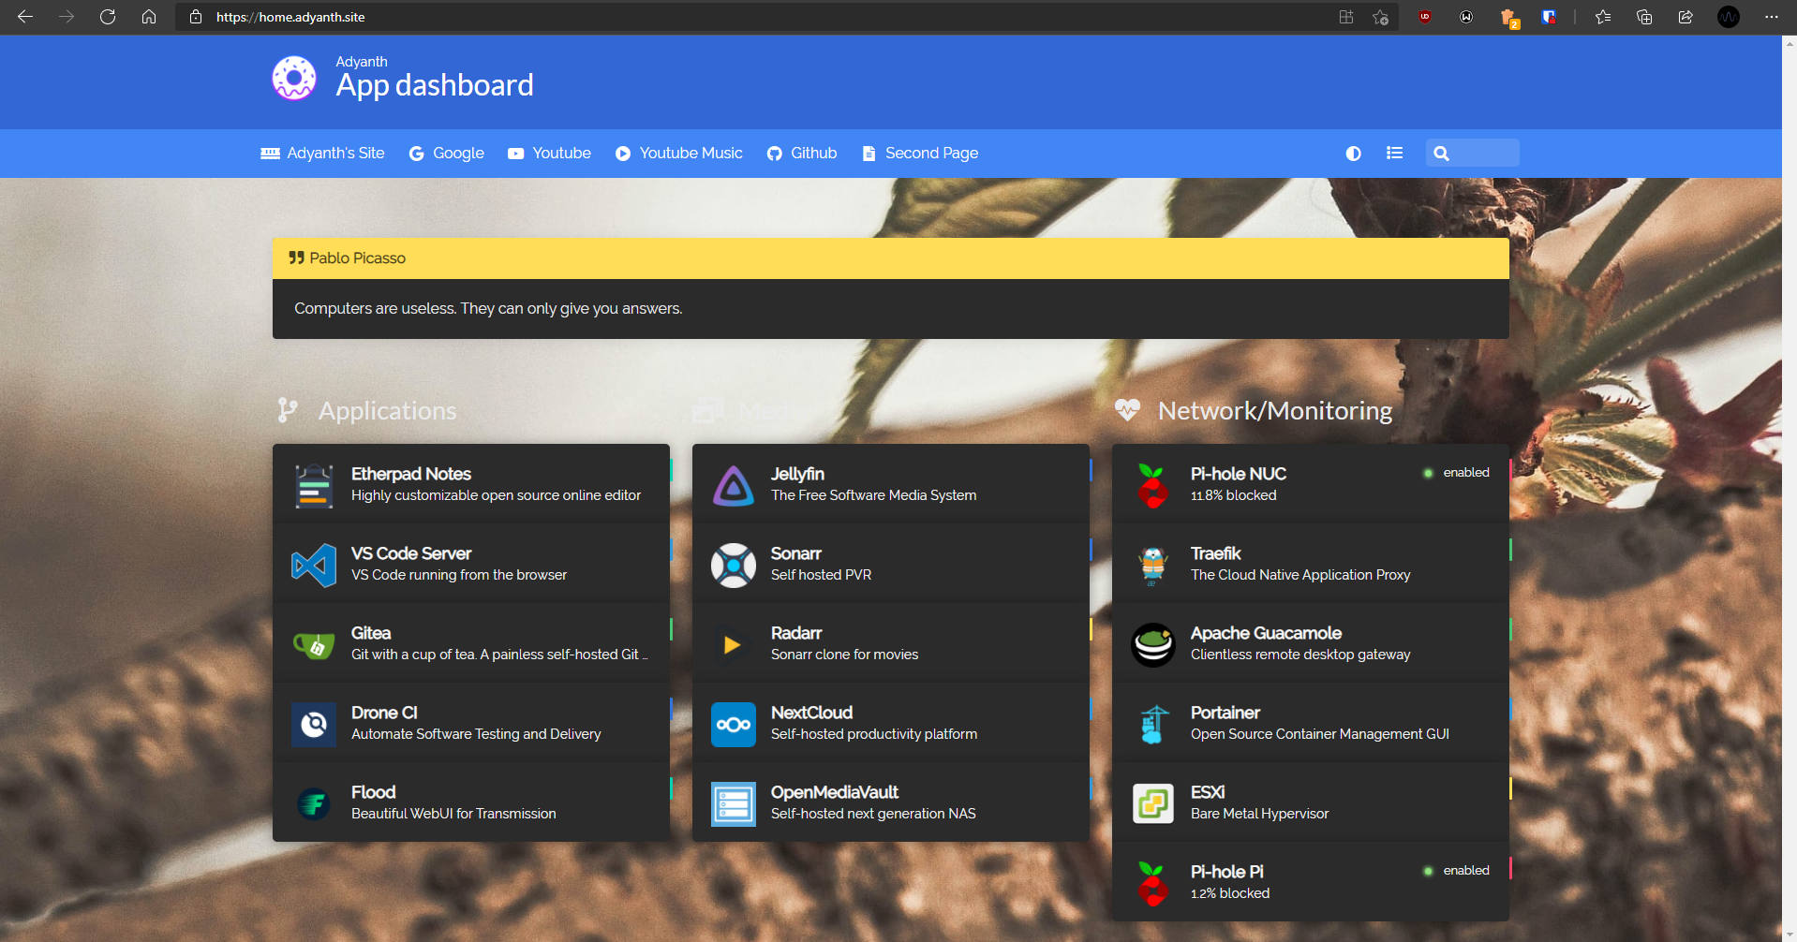1797x942 pixels.
Task: Click the Gitea tea cup icon
Action: [x=313, y=644]
